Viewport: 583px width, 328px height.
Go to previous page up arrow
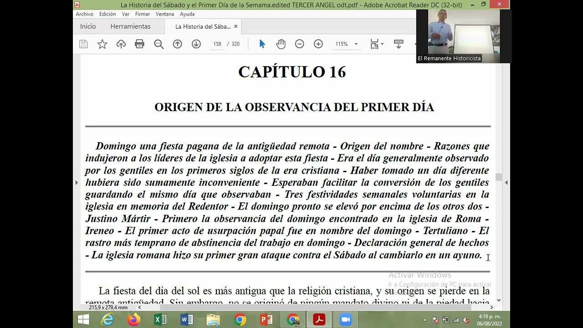click(x=178, y=44)
